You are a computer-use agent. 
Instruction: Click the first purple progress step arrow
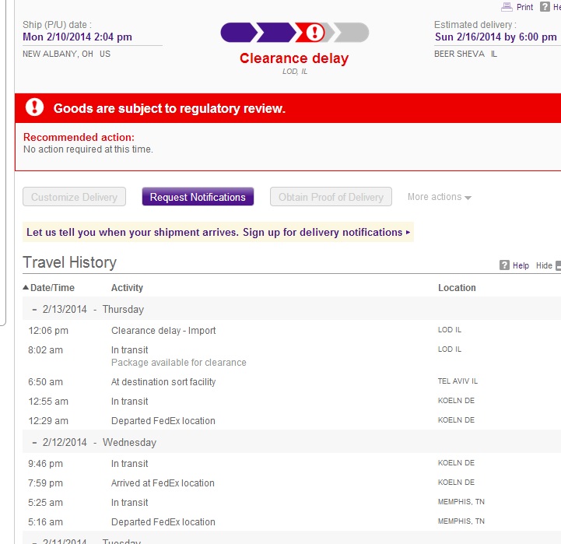point(238,33)
